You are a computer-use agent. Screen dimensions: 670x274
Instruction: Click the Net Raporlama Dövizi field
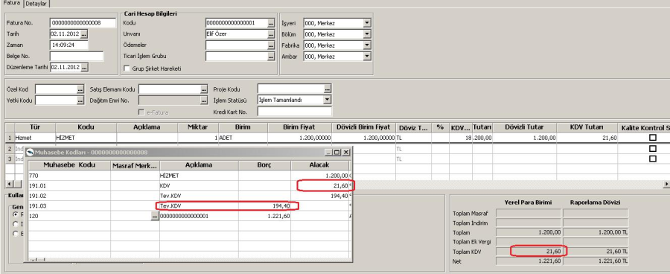click(596, 261)
